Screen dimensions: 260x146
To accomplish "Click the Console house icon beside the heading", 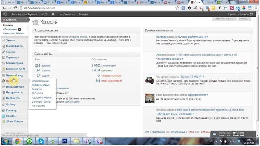I will pos(35,22).
